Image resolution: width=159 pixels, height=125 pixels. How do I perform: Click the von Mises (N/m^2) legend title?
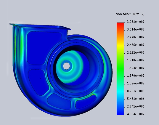(130, 14)
